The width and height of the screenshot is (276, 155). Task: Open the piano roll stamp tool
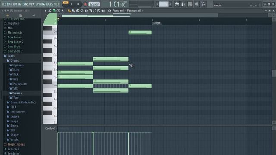point(58,11)
